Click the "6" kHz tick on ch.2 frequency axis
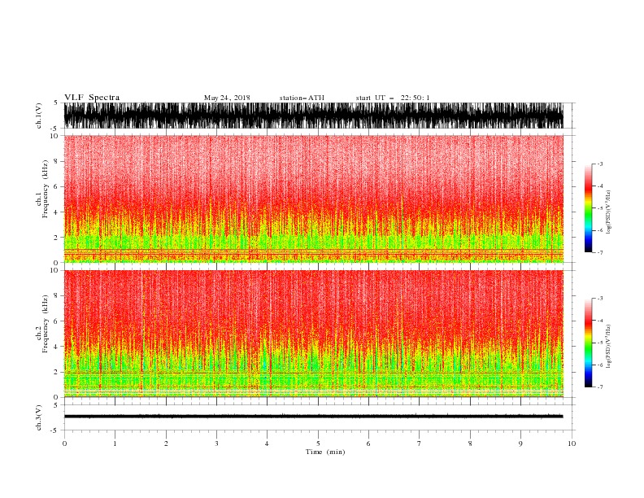Screen dimensions: 644x498 tap(56, 321)
